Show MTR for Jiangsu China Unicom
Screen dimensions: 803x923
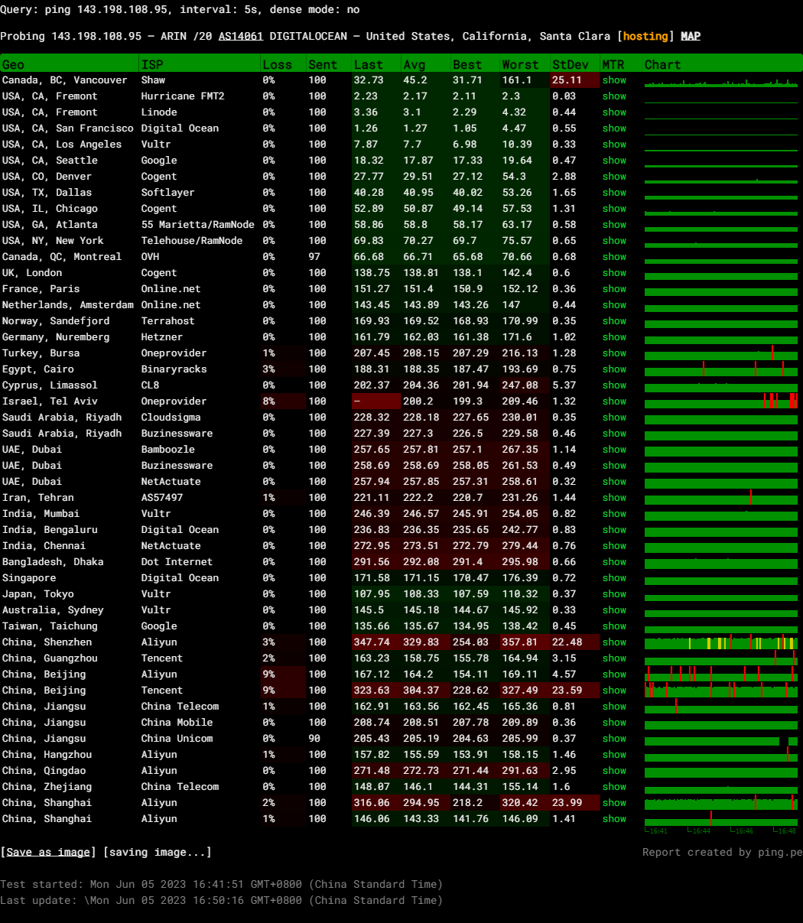[x=614, y=738]
